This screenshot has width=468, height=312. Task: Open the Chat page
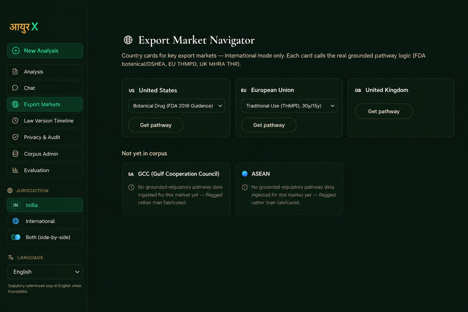pyautogui.click(x=45, y=88)
